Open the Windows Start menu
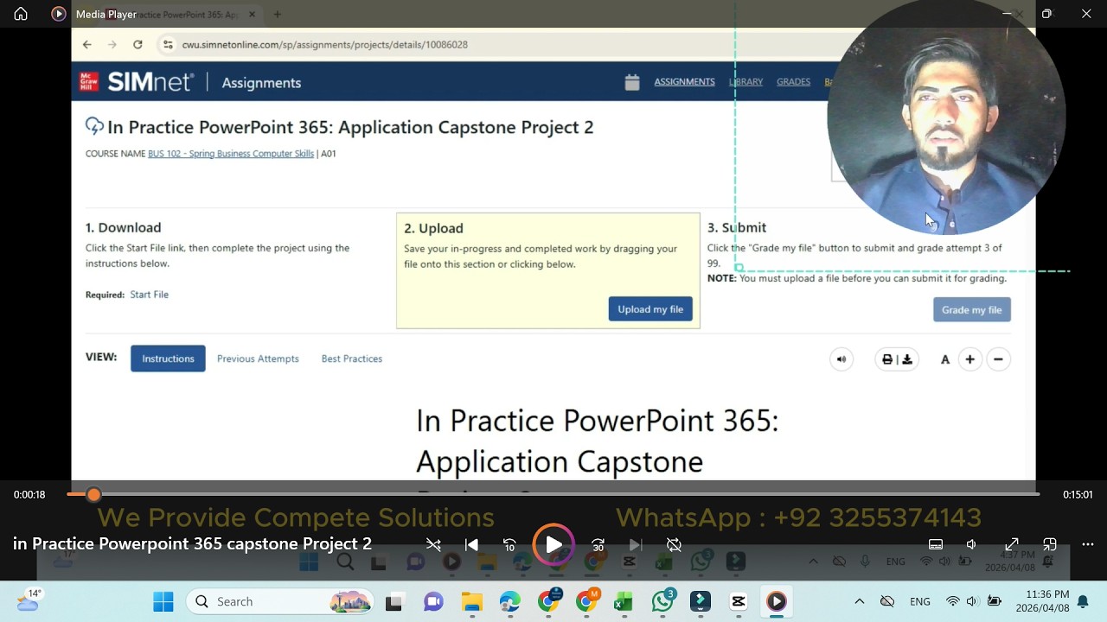This screenshot has height=622, width=1107. coord(163,601)
